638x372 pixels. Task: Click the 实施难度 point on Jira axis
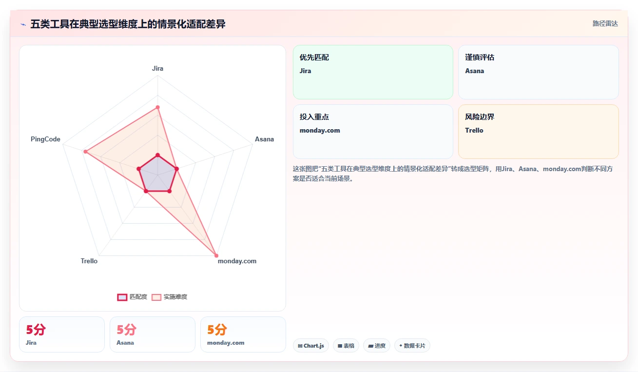pyautogui.click(x=157, y=107)
